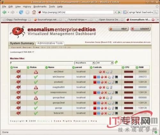
Task: Click the users icon in fedora.fc6 row
Action: tap(109, 113)
